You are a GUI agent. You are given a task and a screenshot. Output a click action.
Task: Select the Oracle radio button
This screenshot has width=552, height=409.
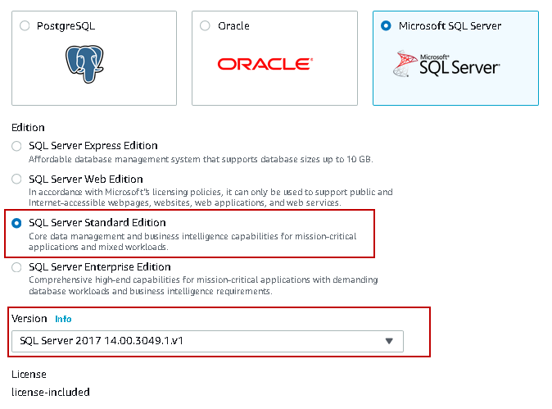point(205,26)
